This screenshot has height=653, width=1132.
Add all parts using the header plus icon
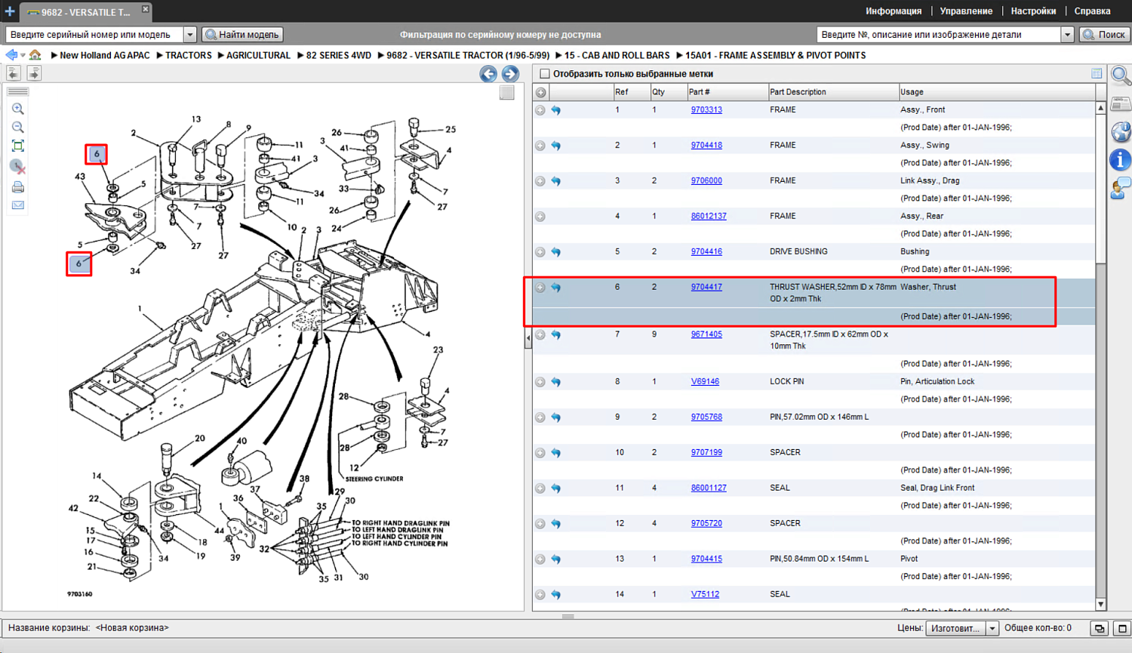click(x=541, y=92)
